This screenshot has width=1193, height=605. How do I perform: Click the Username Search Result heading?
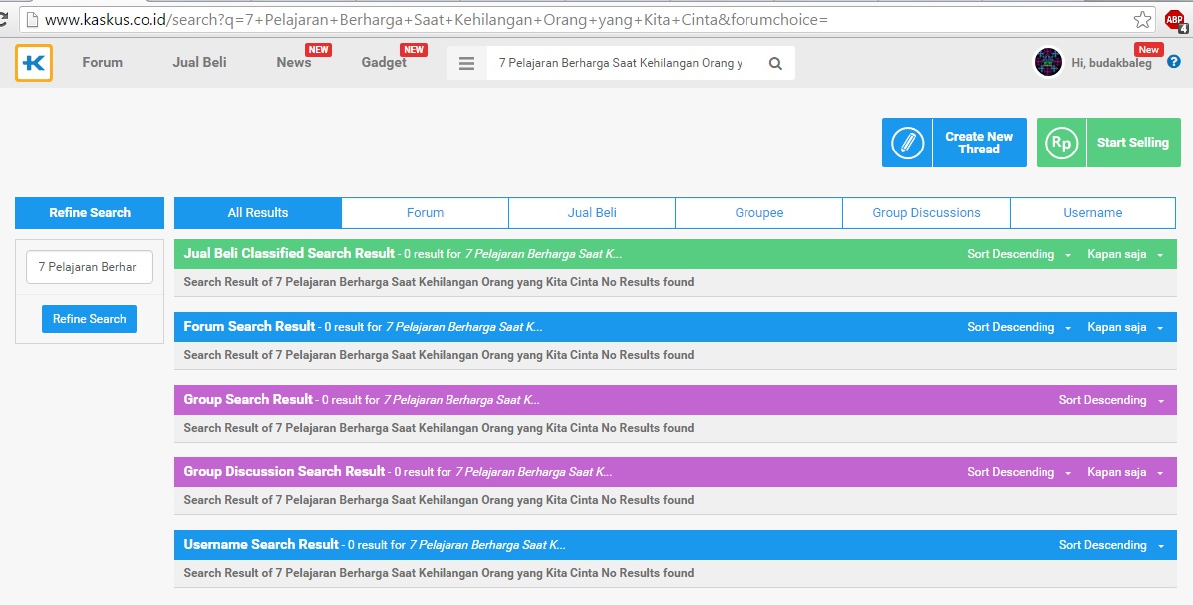[x=261, y=544]
